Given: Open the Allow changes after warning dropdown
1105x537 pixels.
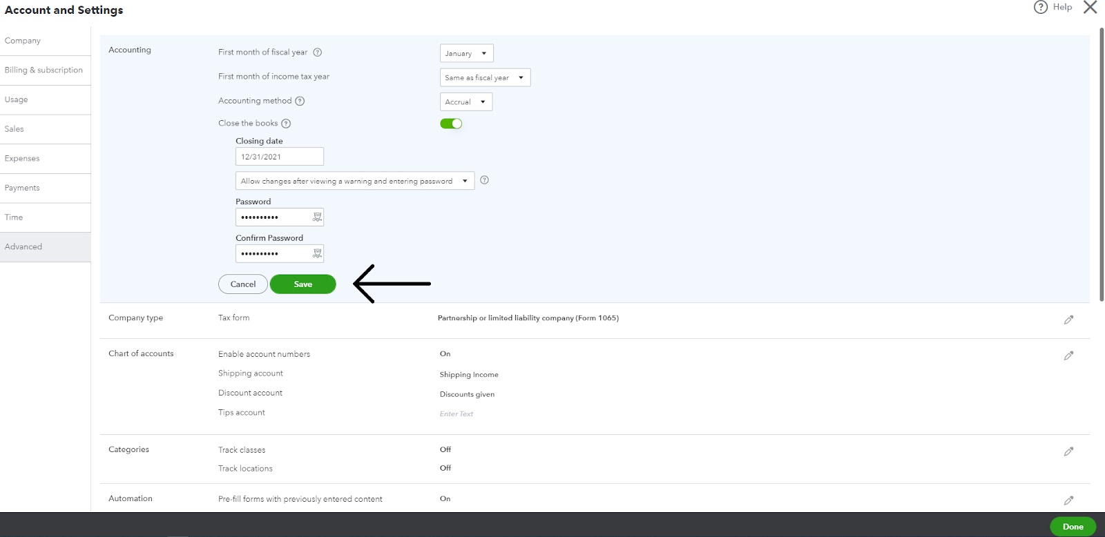Looking at the screenshot, I should [355, 181].
